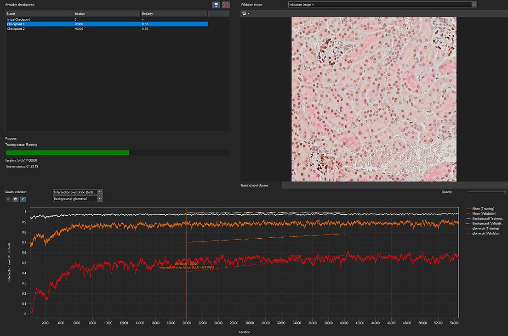Select Checkpoint 2 in the list

click(x=16, y=28)
